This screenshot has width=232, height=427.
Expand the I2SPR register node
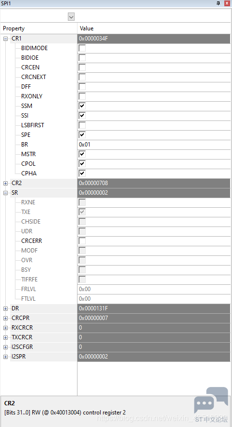click(x=5, y=357)
